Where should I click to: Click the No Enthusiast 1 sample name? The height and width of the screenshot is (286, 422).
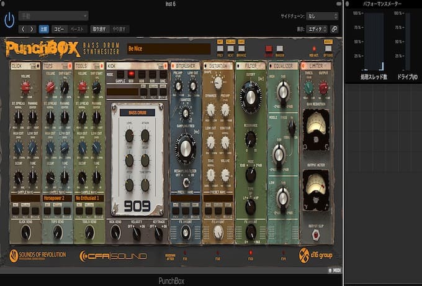tap(89, 198)
